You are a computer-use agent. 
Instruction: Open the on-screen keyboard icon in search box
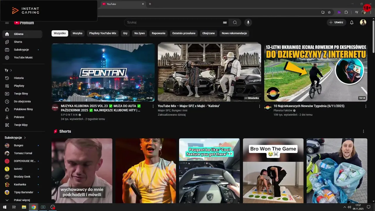(x=225, y=23)
